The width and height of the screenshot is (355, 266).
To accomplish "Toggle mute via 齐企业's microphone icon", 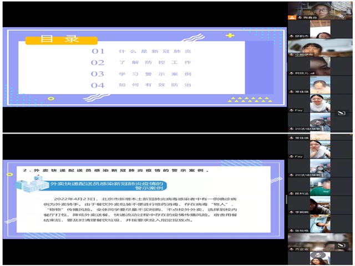I will [x=291, y=249].
